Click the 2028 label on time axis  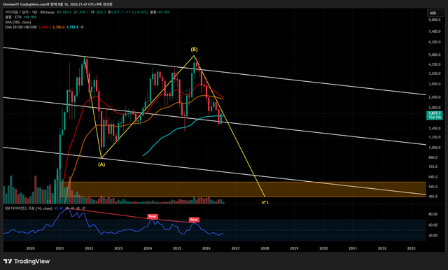pyautogui.click(x=265, y=248)
